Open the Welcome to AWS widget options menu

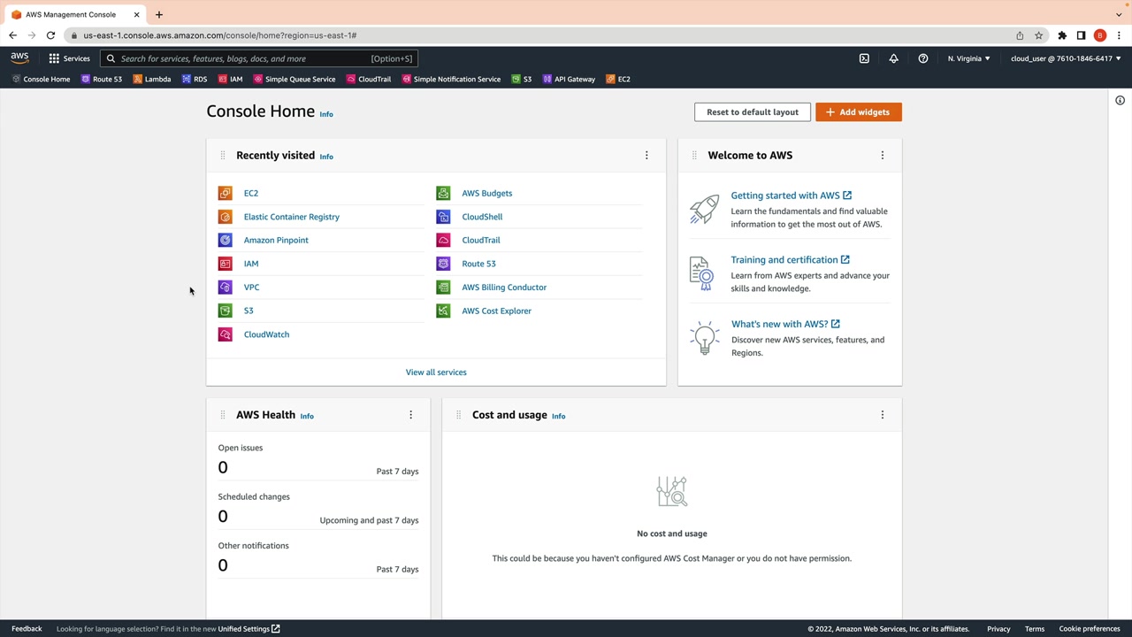pyautogui.click(x=882, y=156)
